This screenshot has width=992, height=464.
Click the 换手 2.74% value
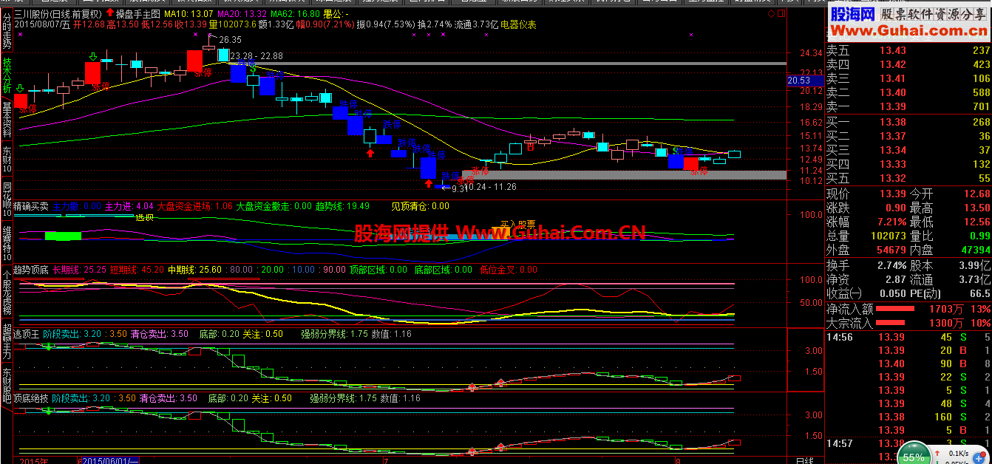tap(891, 265)
